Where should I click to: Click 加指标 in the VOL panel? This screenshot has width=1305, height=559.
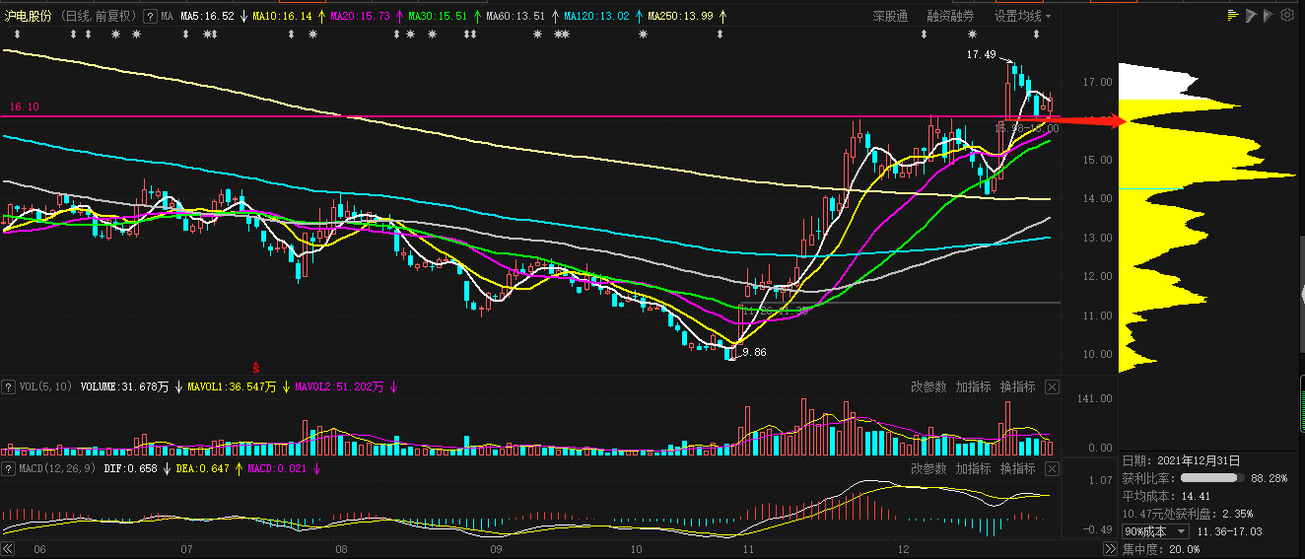(x=973, y=387)
